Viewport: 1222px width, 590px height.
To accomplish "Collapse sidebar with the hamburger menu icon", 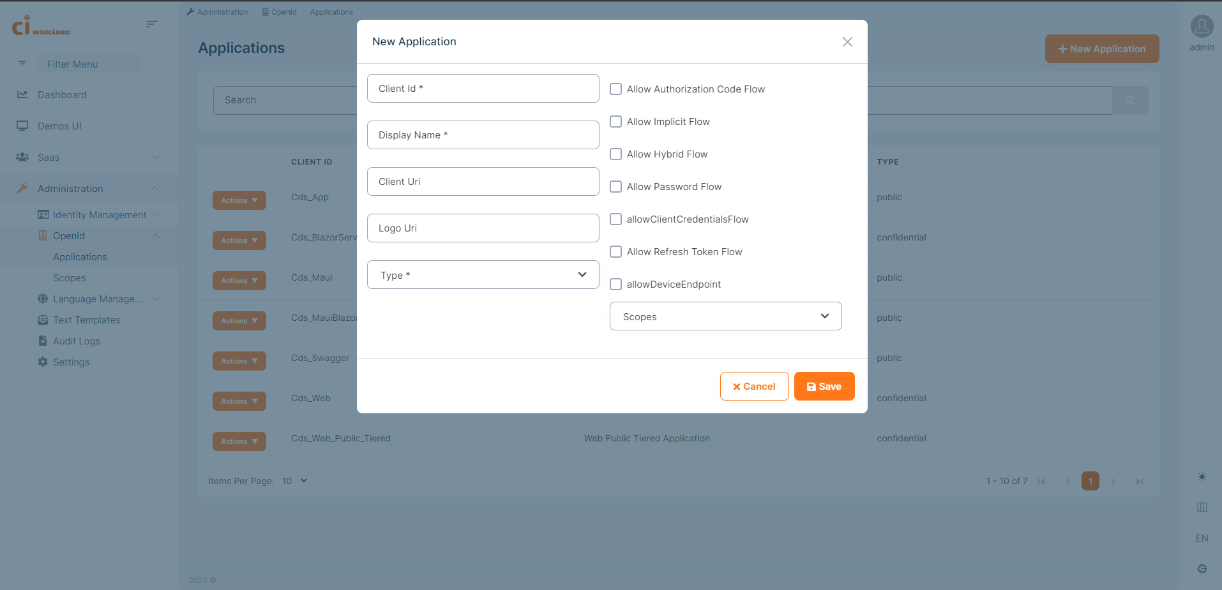I will click(x=151, y=24).
